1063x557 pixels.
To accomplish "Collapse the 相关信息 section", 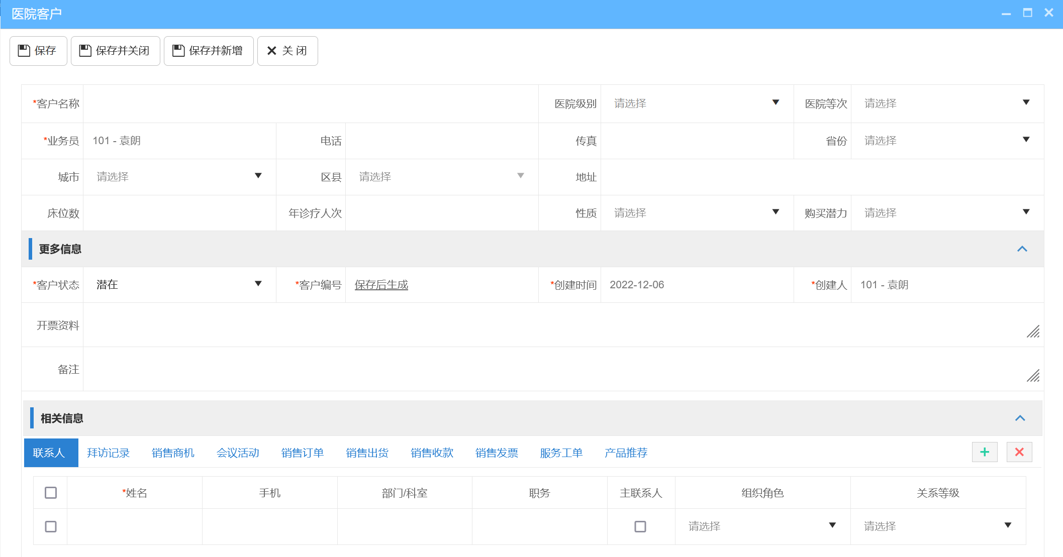I will [x=1021, y=418].
